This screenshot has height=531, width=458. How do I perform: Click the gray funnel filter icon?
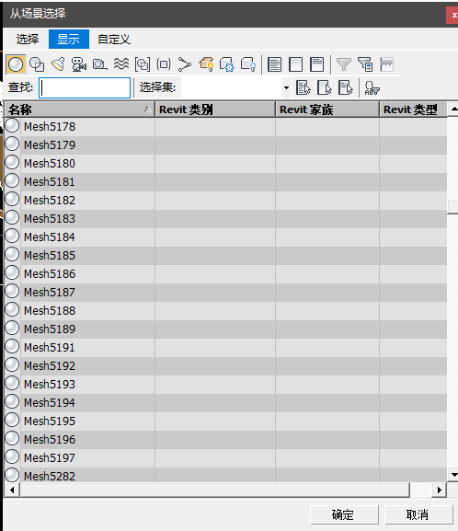344,64
